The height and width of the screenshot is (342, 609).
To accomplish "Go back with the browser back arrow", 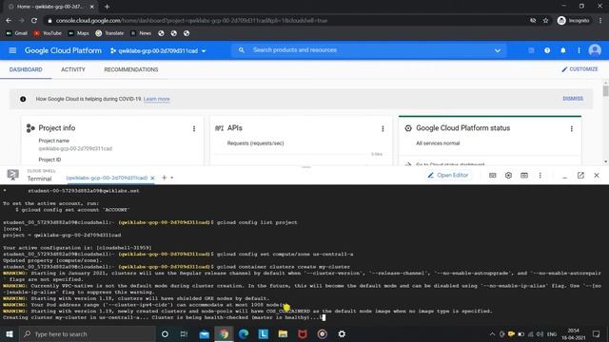I will (x=9, y=21).
